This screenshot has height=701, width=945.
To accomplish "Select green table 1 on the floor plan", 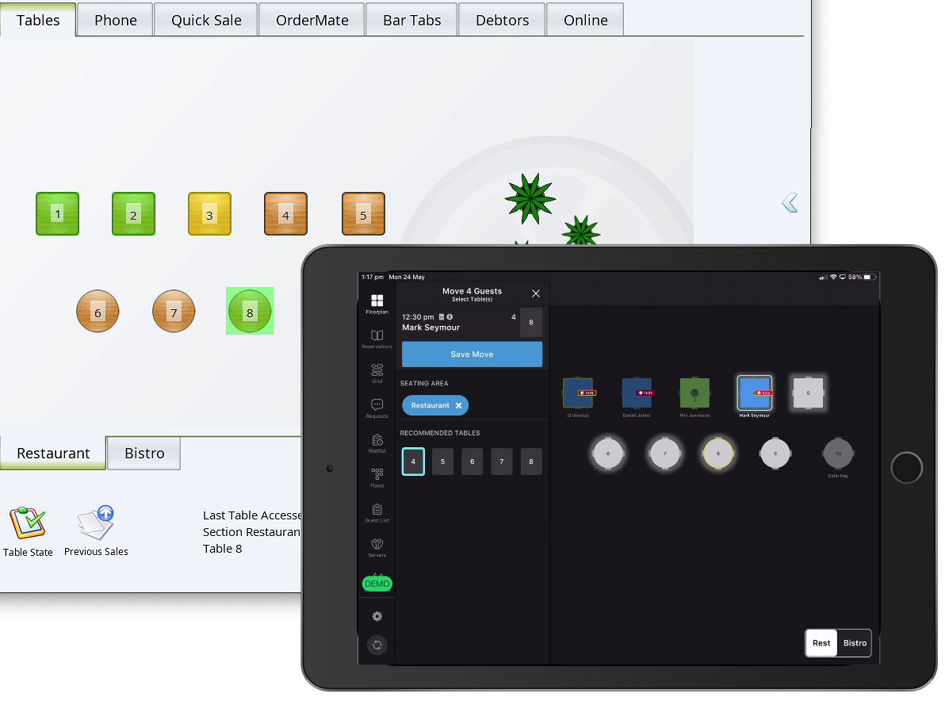I will pyautogui.click(x=57, y=213).
